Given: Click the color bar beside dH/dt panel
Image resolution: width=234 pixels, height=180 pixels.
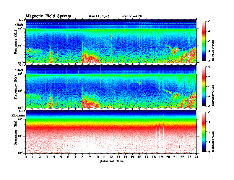Looking at the screenshot, I should point(204,41).
